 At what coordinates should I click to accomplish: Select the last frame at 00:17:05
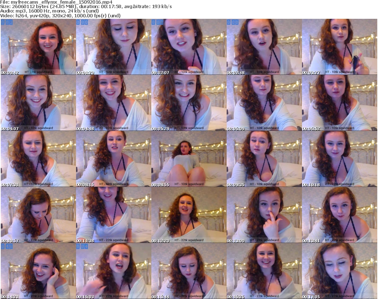339,271
